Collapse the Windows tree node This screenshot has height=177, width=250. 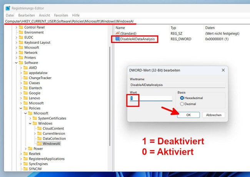click(x=30, y=123)
